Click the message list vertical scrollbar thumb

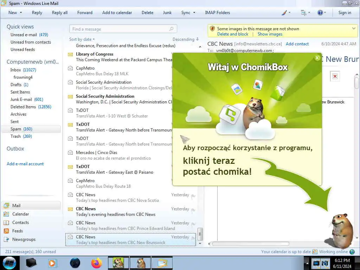coord(200,234)
